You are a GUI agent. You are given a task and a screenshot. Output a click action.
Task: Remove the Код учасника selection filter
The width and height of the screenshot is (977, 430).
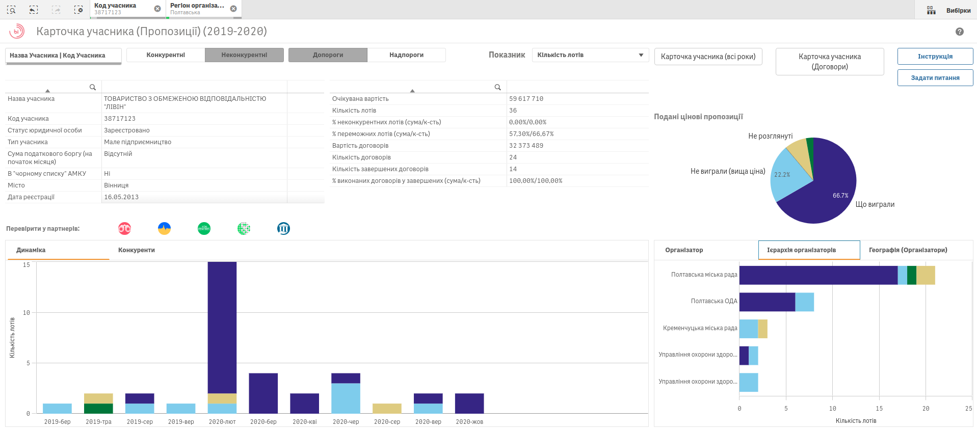click(157, 9)
